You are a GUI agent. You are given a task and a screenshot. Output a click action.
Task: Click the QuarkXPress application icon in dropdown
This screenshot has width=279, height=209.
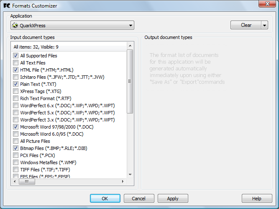click(15, 26)
